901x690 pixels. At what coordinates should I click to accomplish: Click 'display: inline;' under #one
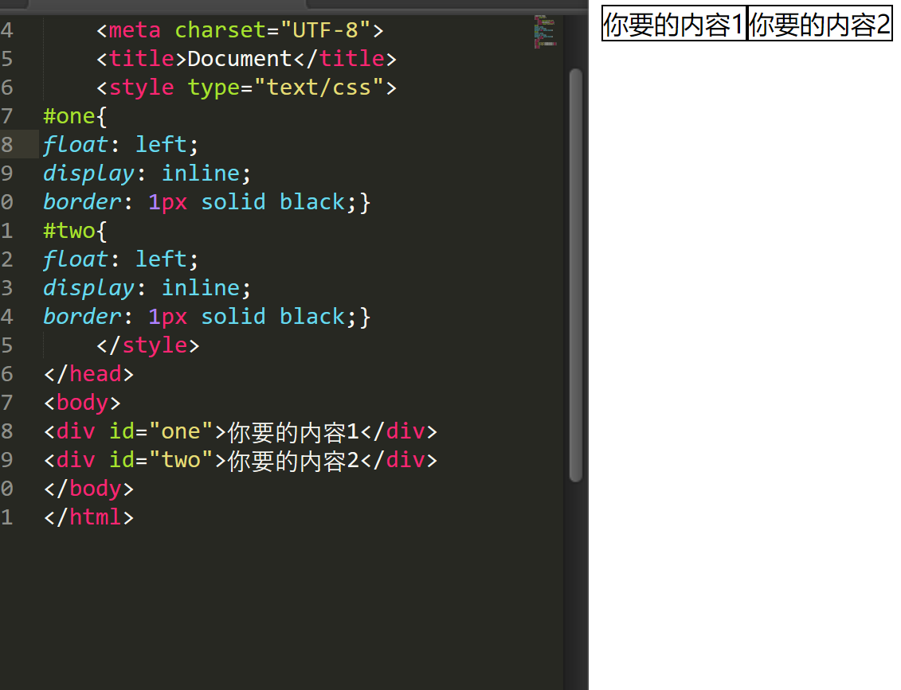tap(147, 173)
